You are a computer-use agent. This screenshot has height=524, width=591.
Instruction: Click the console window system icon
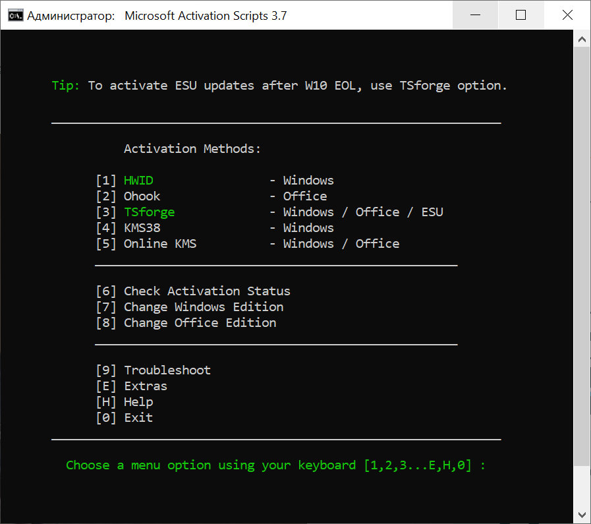15,15
